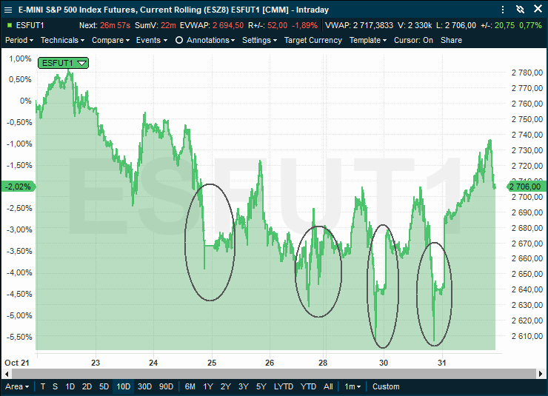Select the 3Y time range
The height and width of the screenshot is (396, 548).
(x=243, y=386)
